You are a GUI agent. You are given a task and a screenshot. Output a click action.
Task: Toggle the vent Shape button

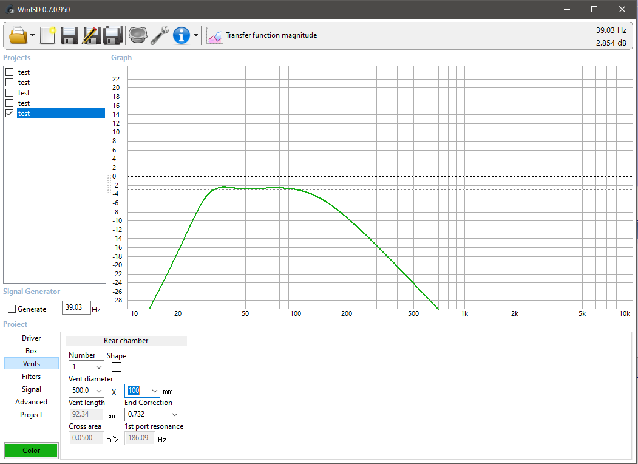point(117,367)
